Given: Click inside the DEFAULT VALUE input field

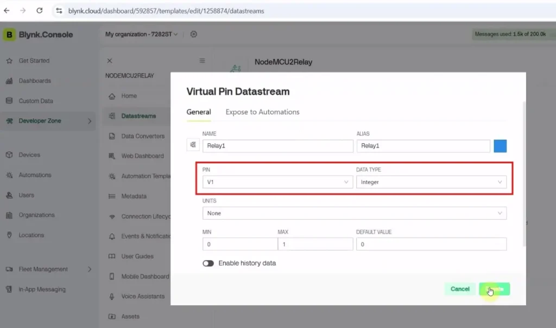Looking at the screenshot, I should tap(431, 244).
